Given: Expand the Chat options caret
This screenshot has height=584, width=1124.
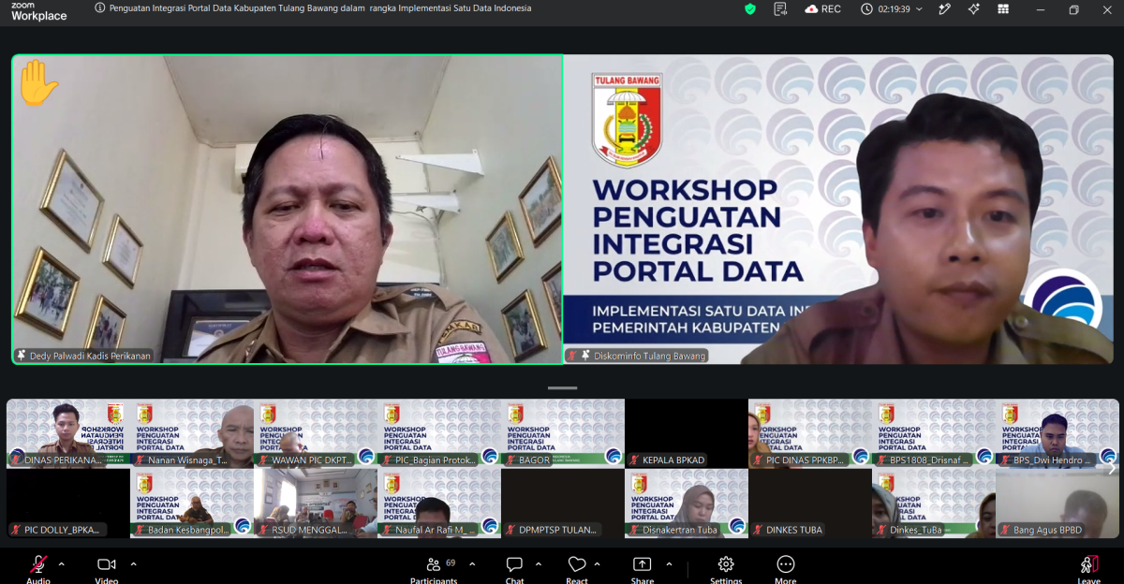Looking at the screenshot, I should coord(539,564).
